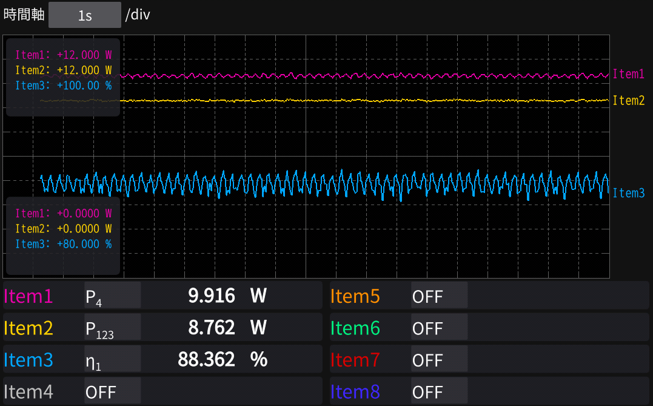Click the magenta Item1 row label
653x406 pixels.
pyautogui.click(x=28, y=296)
